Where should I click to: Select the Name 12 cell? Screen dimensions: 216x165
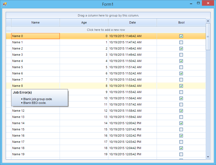click(36, 111)
